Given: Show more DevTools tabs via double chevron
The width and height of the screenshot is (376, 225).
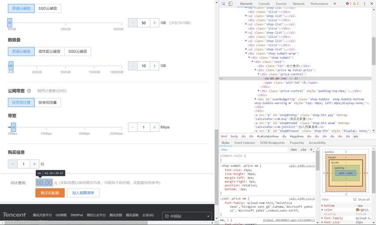Looking at the screenshot, I should pyautogui.click(x=335, y=3).
